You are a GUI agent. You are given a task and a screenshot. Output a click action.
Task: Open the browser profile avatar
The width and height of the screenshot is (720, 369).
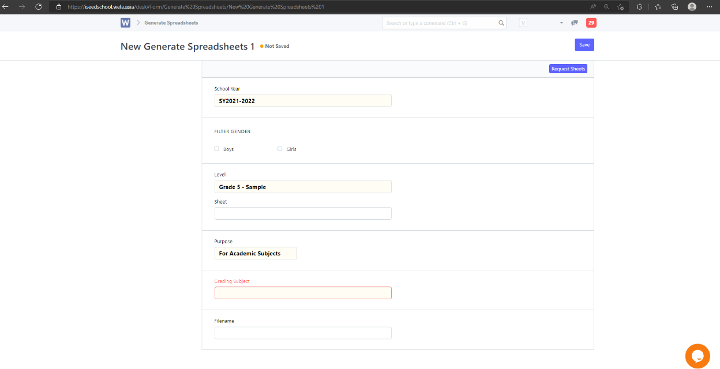coord(692,6)
